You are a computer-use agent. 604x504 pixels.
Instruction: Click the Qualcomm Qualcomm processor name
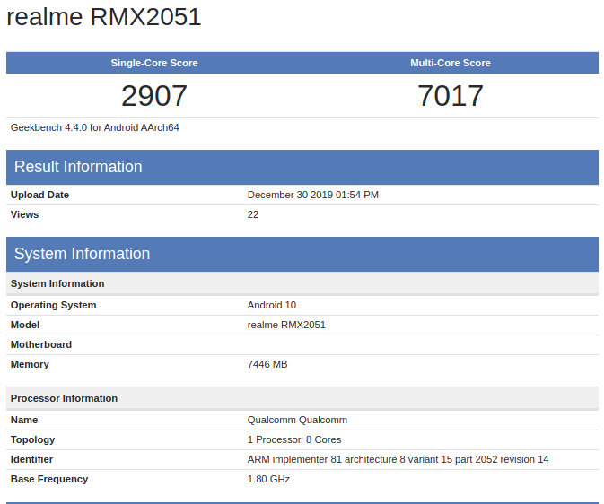[297, 420]
